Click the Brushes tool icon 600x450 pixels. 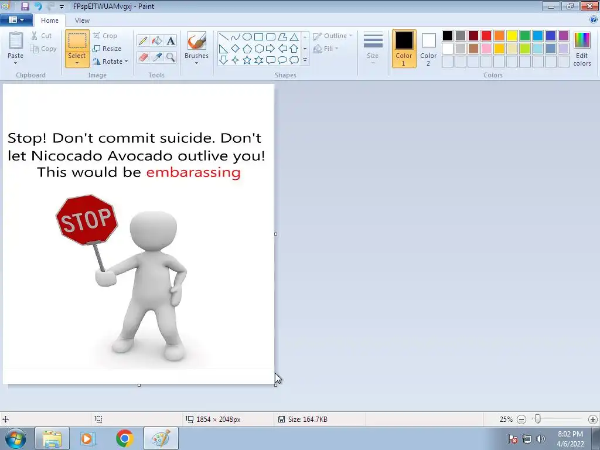[x=197, y=40]
